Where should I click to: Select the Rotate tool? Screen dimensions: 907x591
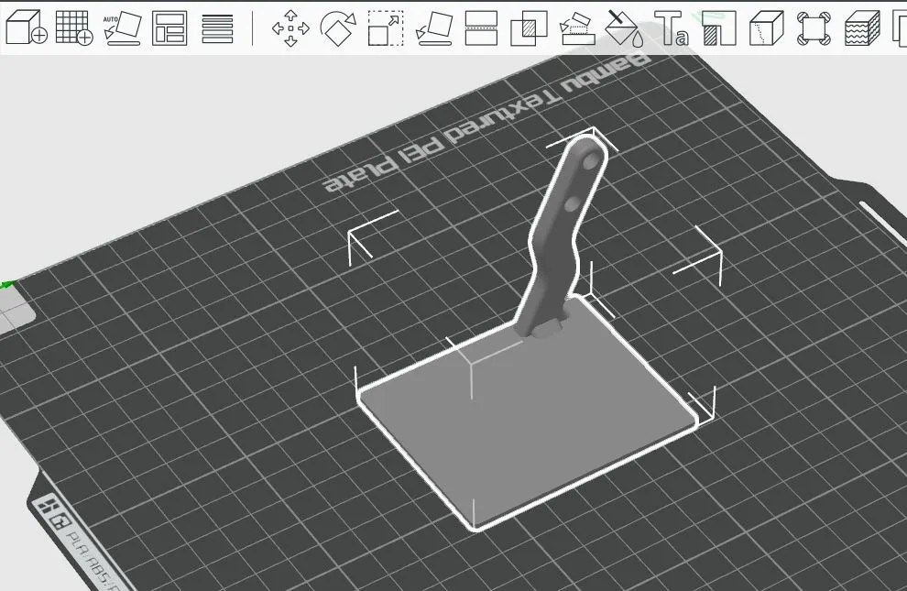(x=338, y=27)
